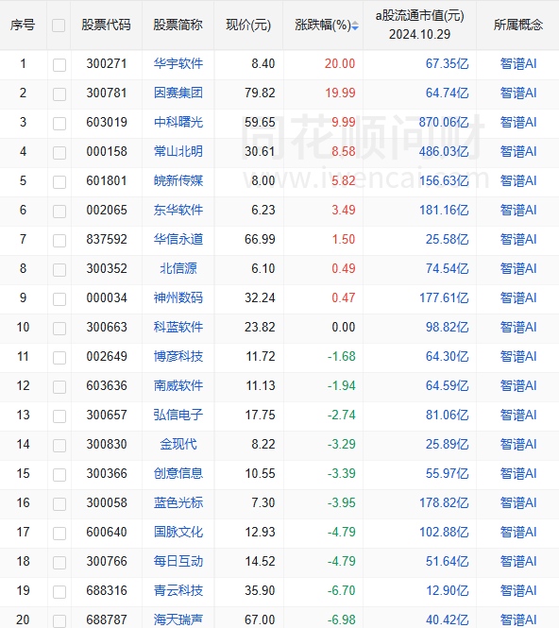Open stock link 常山北明

click(178, 151)
